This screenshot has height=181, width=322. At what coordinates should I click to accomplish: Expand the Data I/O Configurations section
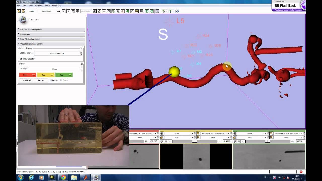click(51, 39)
